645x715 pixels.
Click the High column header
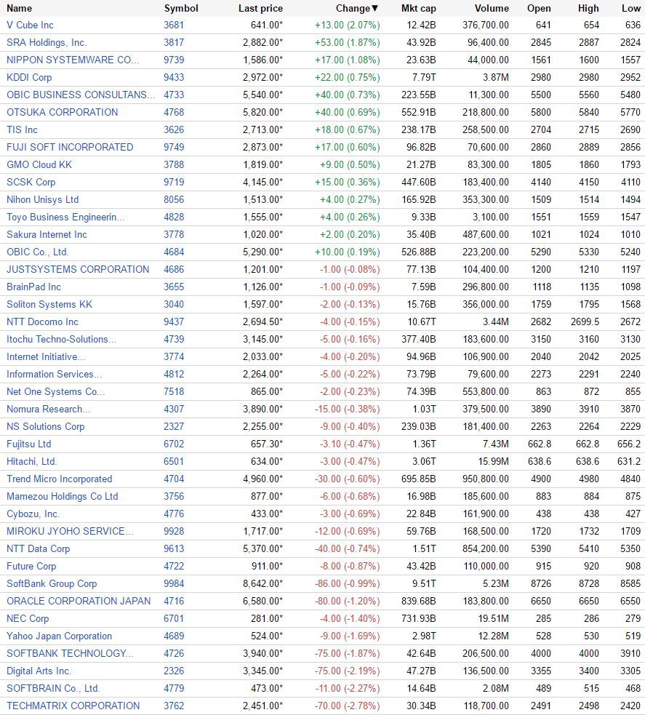(x=588, y=8)
